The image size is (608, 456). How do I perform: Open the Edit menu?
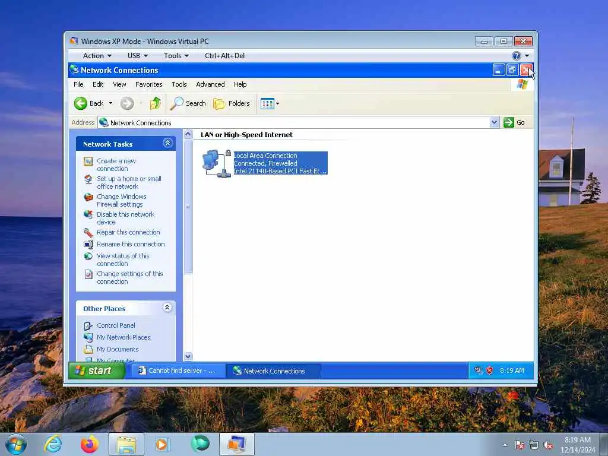pos(98,84)
